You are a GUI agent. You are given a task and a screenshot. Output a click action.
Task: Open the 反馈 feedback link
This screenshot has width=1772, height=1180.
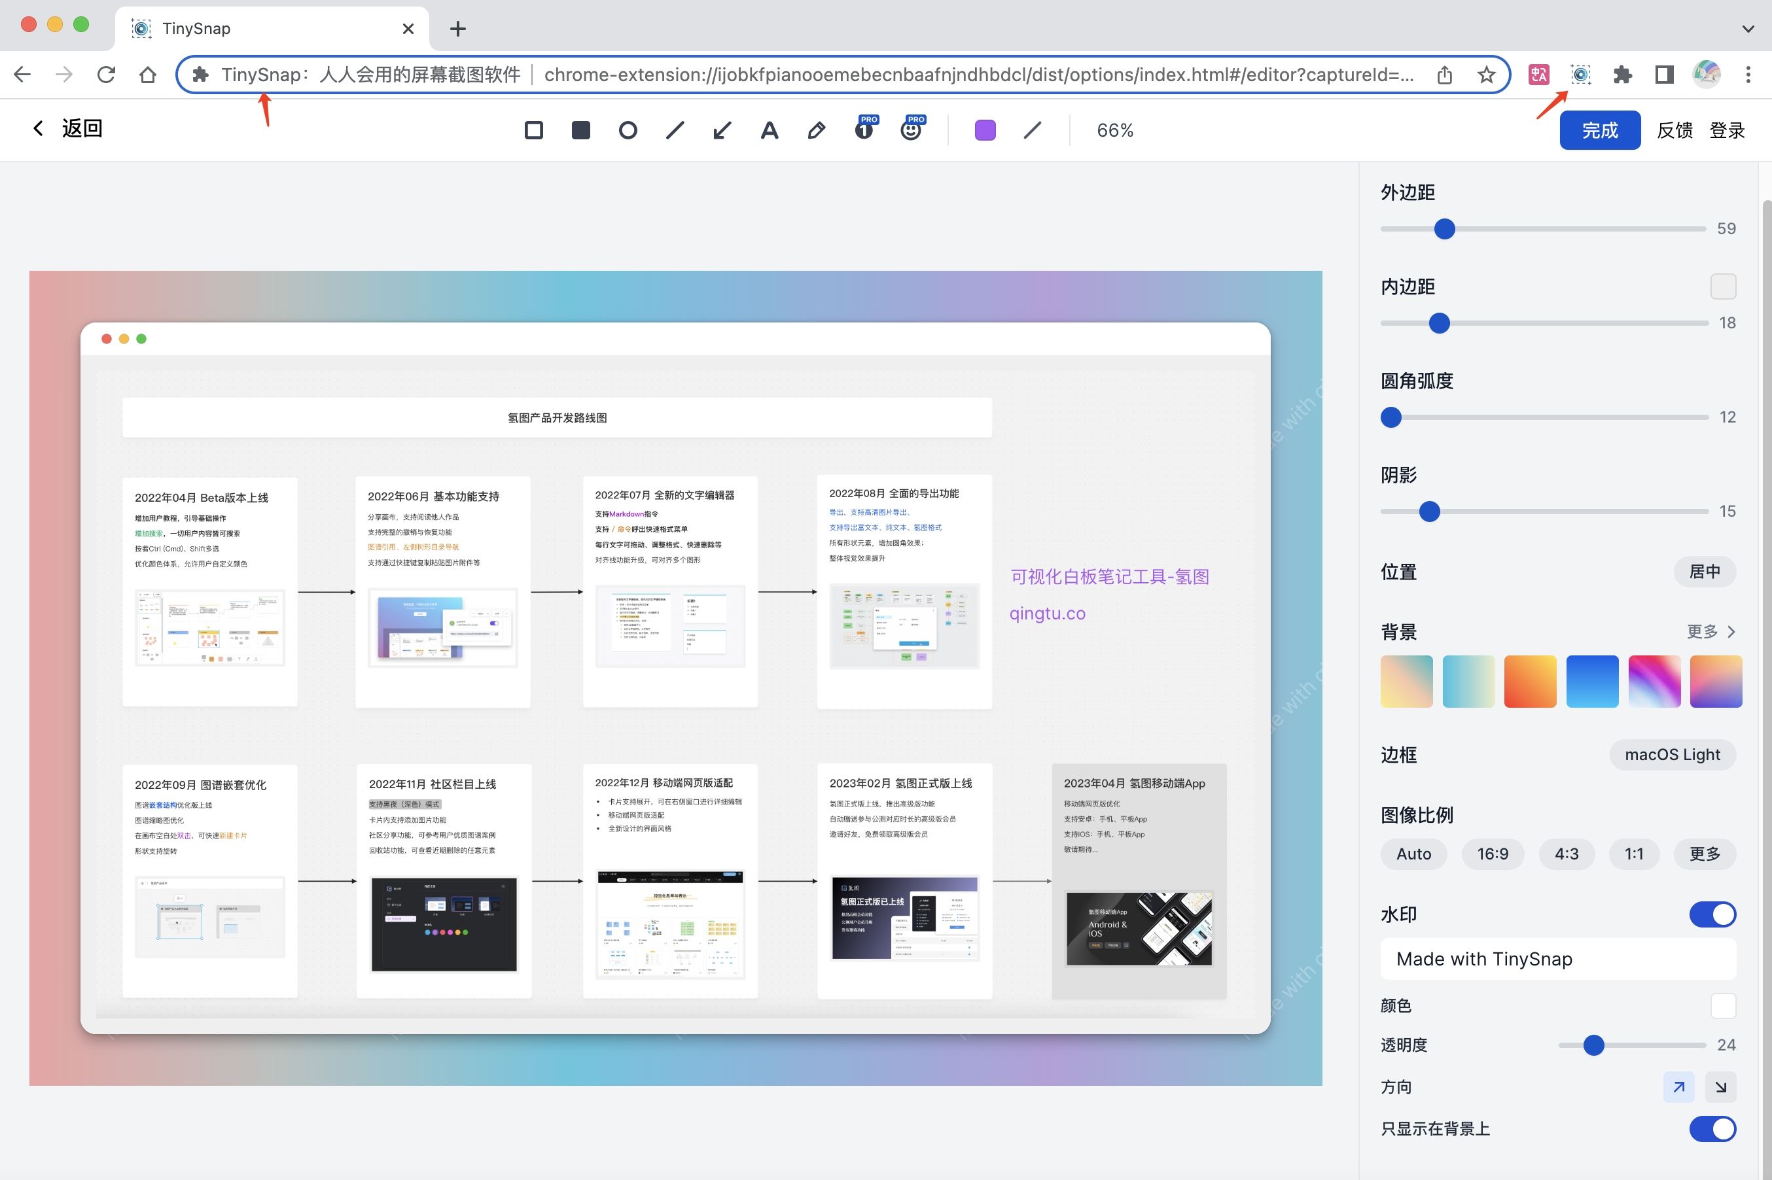pos(1674,130)
